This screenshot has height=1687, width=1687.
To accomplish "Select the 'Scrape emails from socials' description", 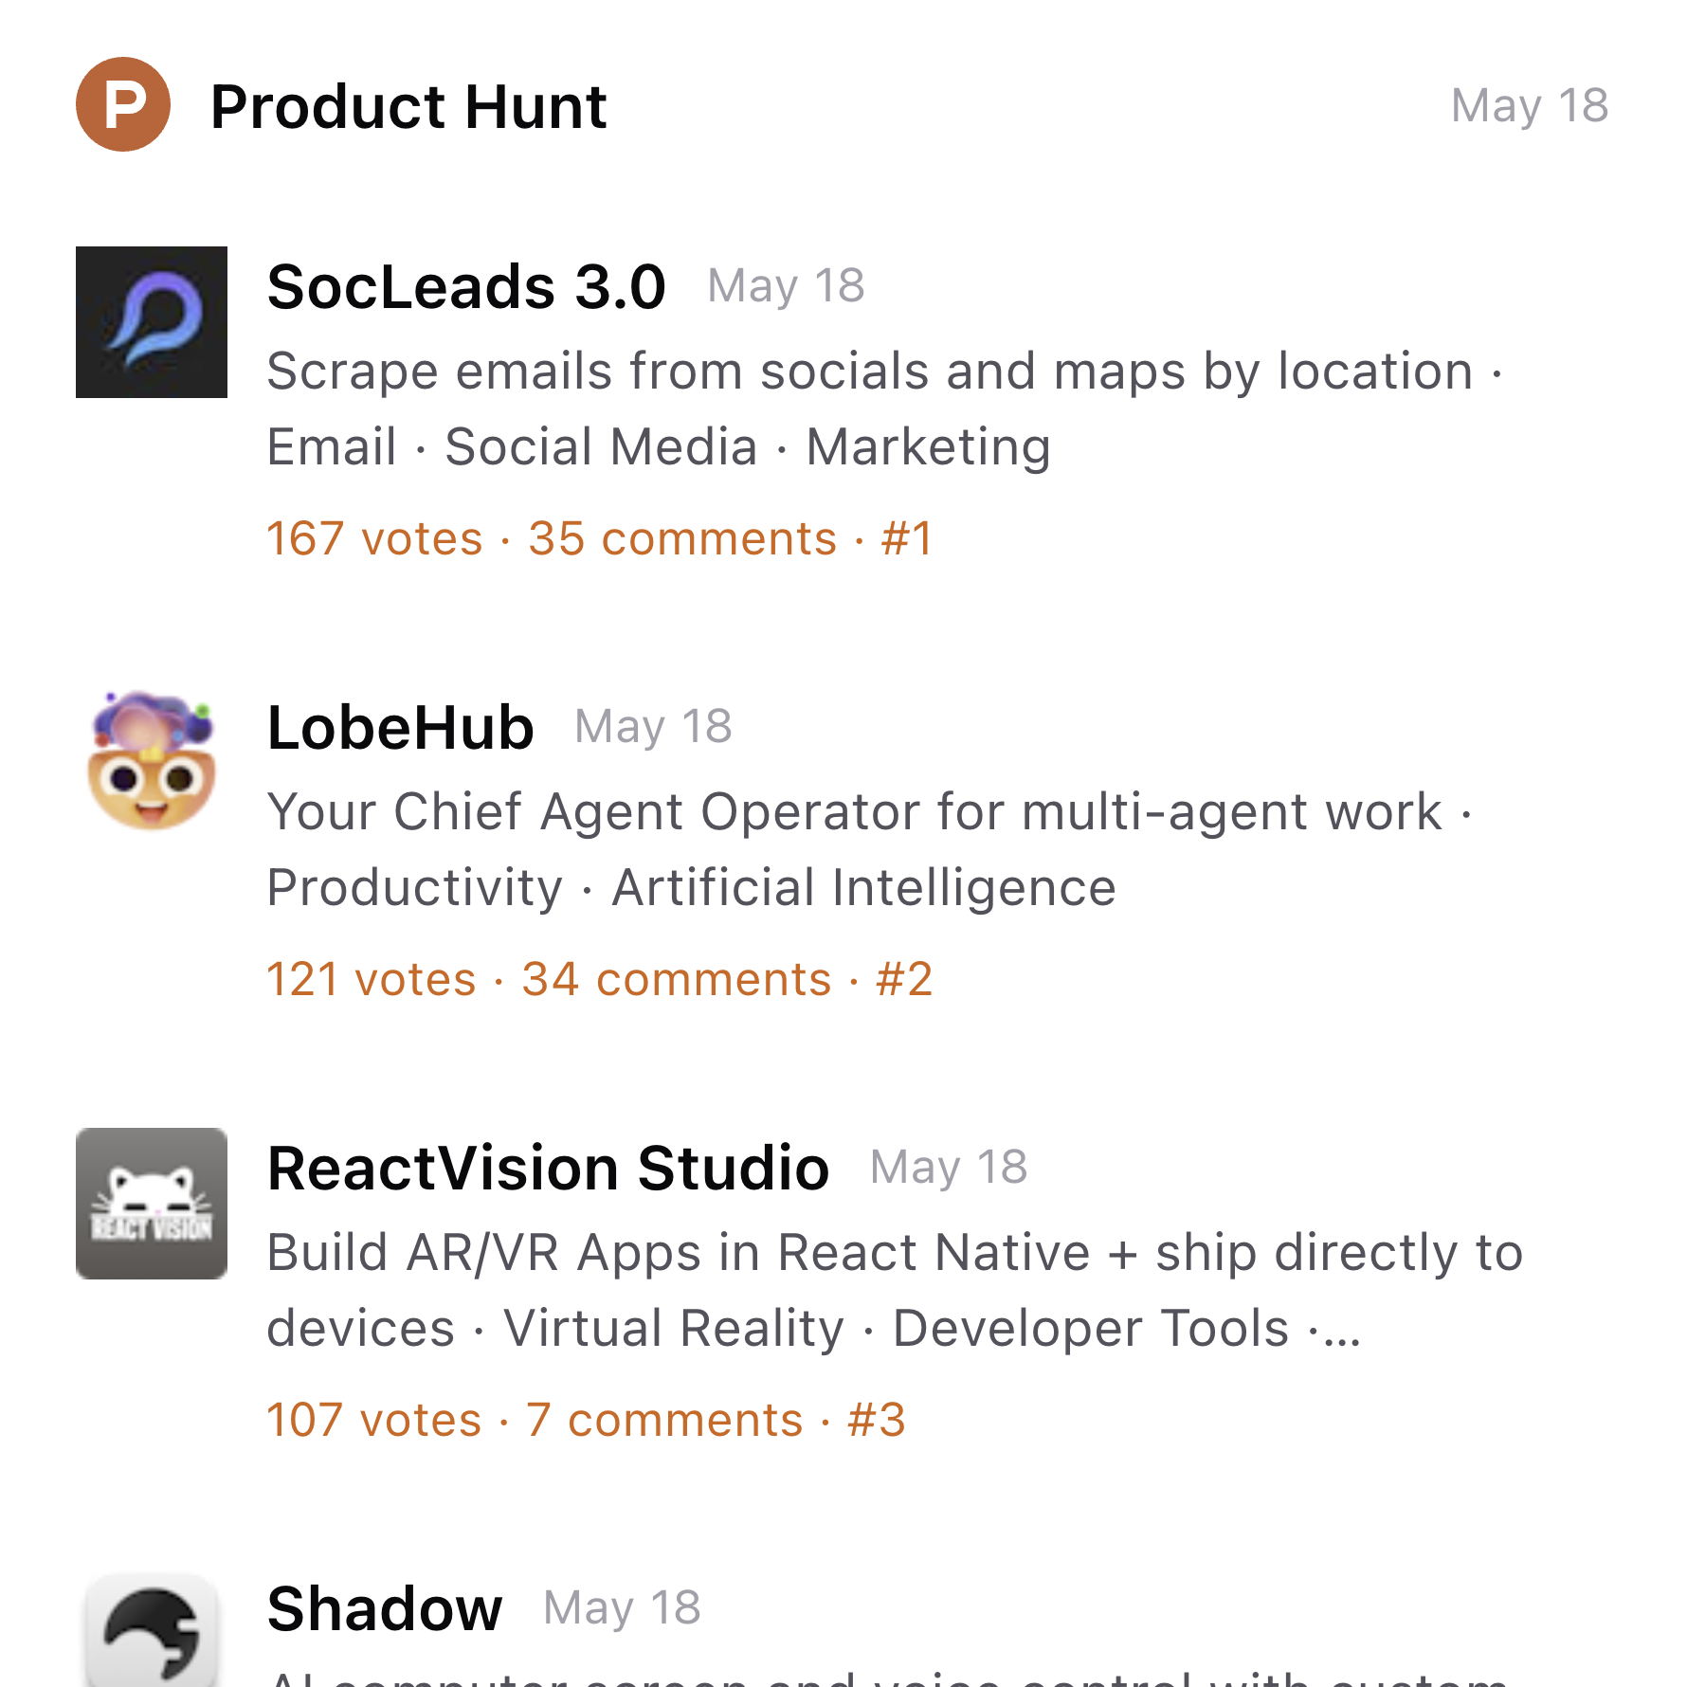I will (885, 372).
